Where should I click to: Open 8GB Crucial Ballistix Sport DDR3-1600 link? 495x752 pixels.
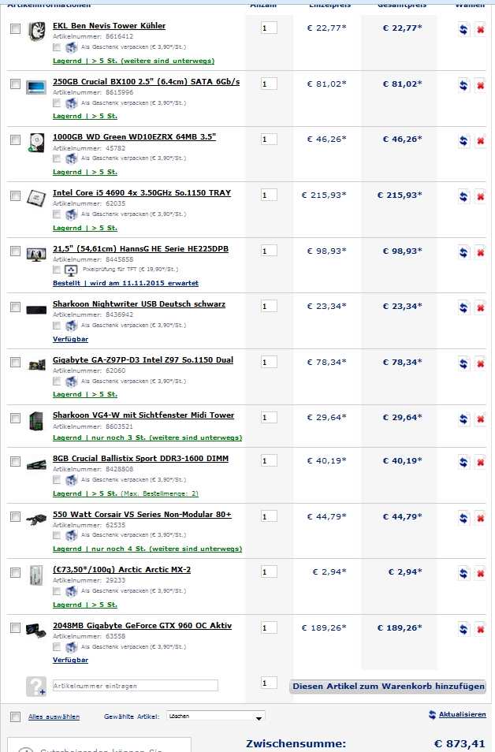pyautogui.click(x=140, y=459)
